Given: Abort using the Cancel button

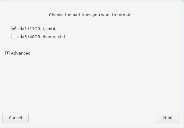Looking at the screenshot, I should pyautogui.click(x=16, y=118).
